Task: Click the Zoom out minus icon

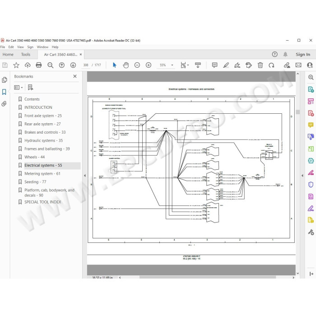Action: [137, 65]
